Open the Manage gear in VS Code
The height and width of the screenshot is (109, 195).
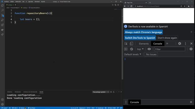pos(2,104)
